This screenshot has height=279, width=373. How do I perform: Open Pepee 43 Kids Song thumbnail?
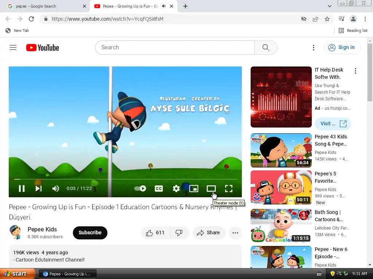tap(281, 150)
